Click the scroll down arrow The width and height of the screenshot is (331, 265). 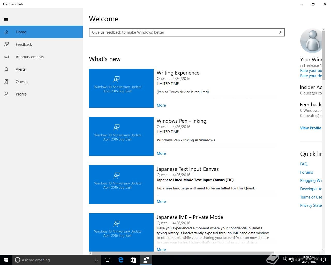(323, 250)
